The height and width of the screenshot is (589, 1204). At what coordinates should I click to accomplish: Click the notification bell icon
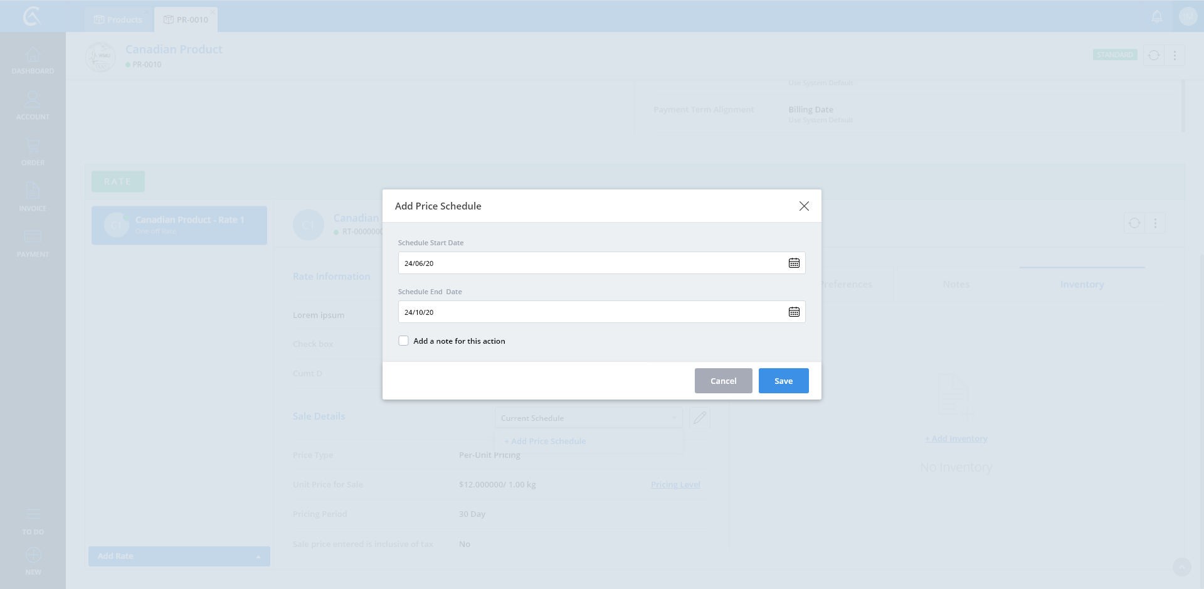[x=1157, y=17]
